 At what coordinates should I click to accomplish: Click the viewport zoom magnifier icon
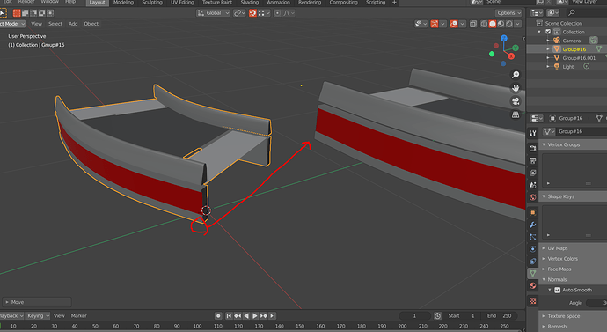(x=516, y=75)
